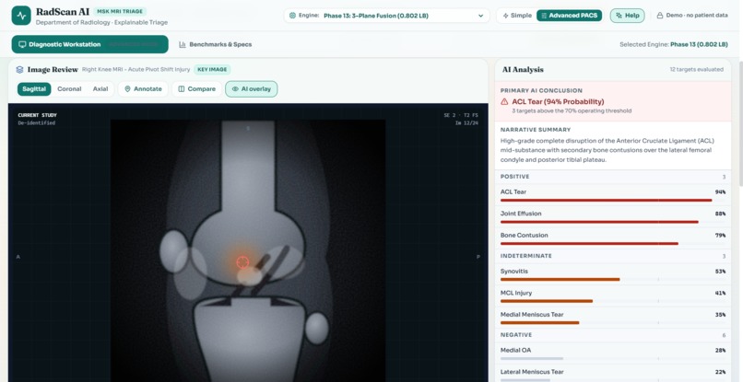The width and height of the screenshot is (743, 382).
Task: Select the Lateral Meniscus Tear finding row
Action: coord(613,375)
